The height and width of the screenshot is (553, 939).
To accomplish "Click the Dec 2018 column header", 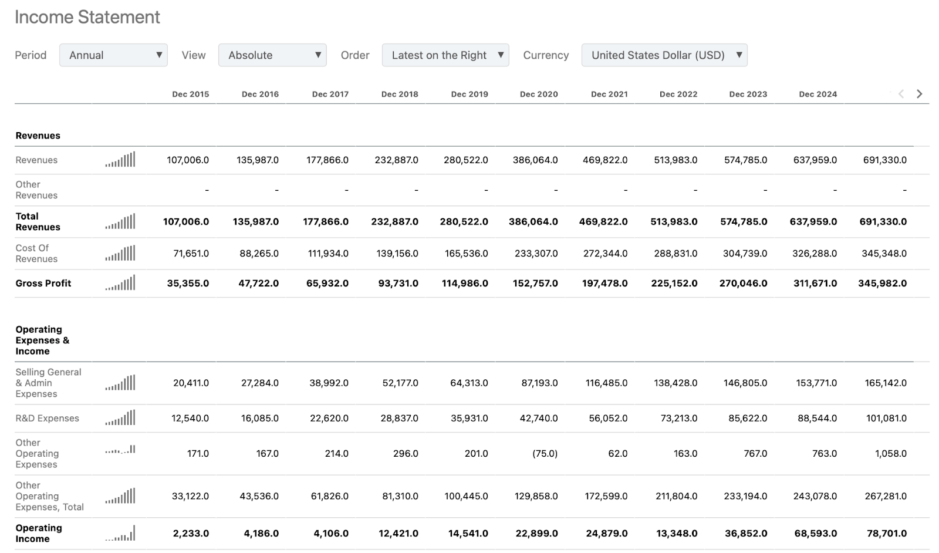I will click(400, 94).
